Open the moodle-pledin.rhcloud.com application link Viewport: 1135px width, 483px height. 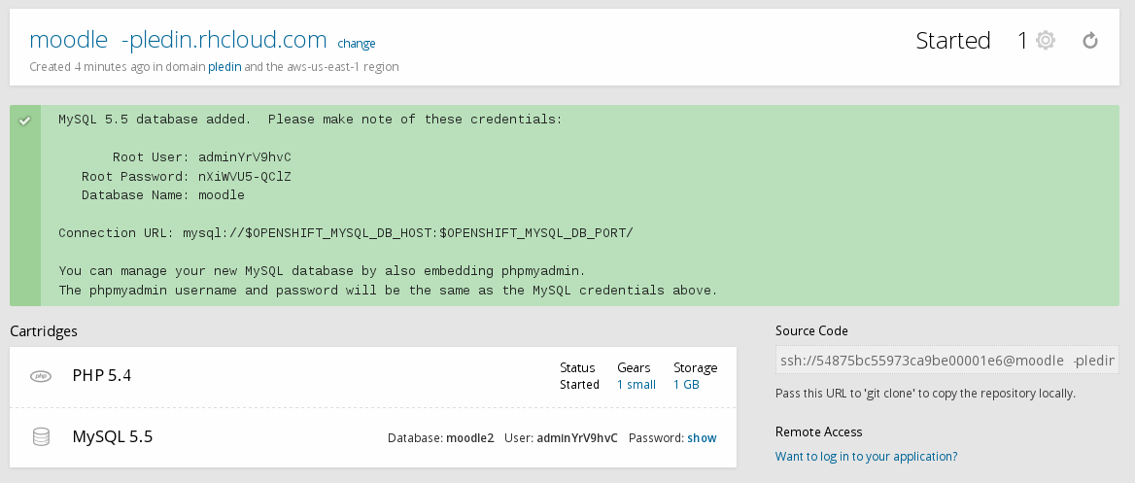point(178,40)
